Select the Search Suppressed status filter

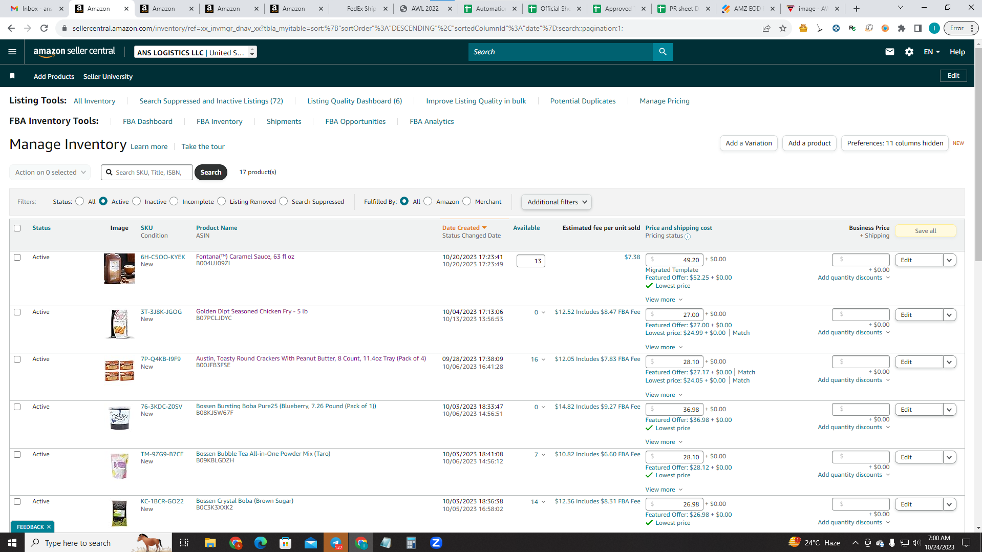point(283,201)
